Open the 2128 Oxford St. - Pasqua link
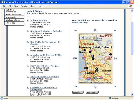 pos(44,66)
